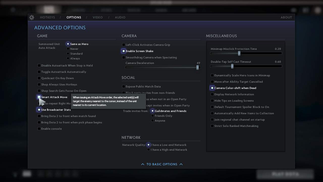Enable Left-Click Activates Camera Grip

(124, 45)
